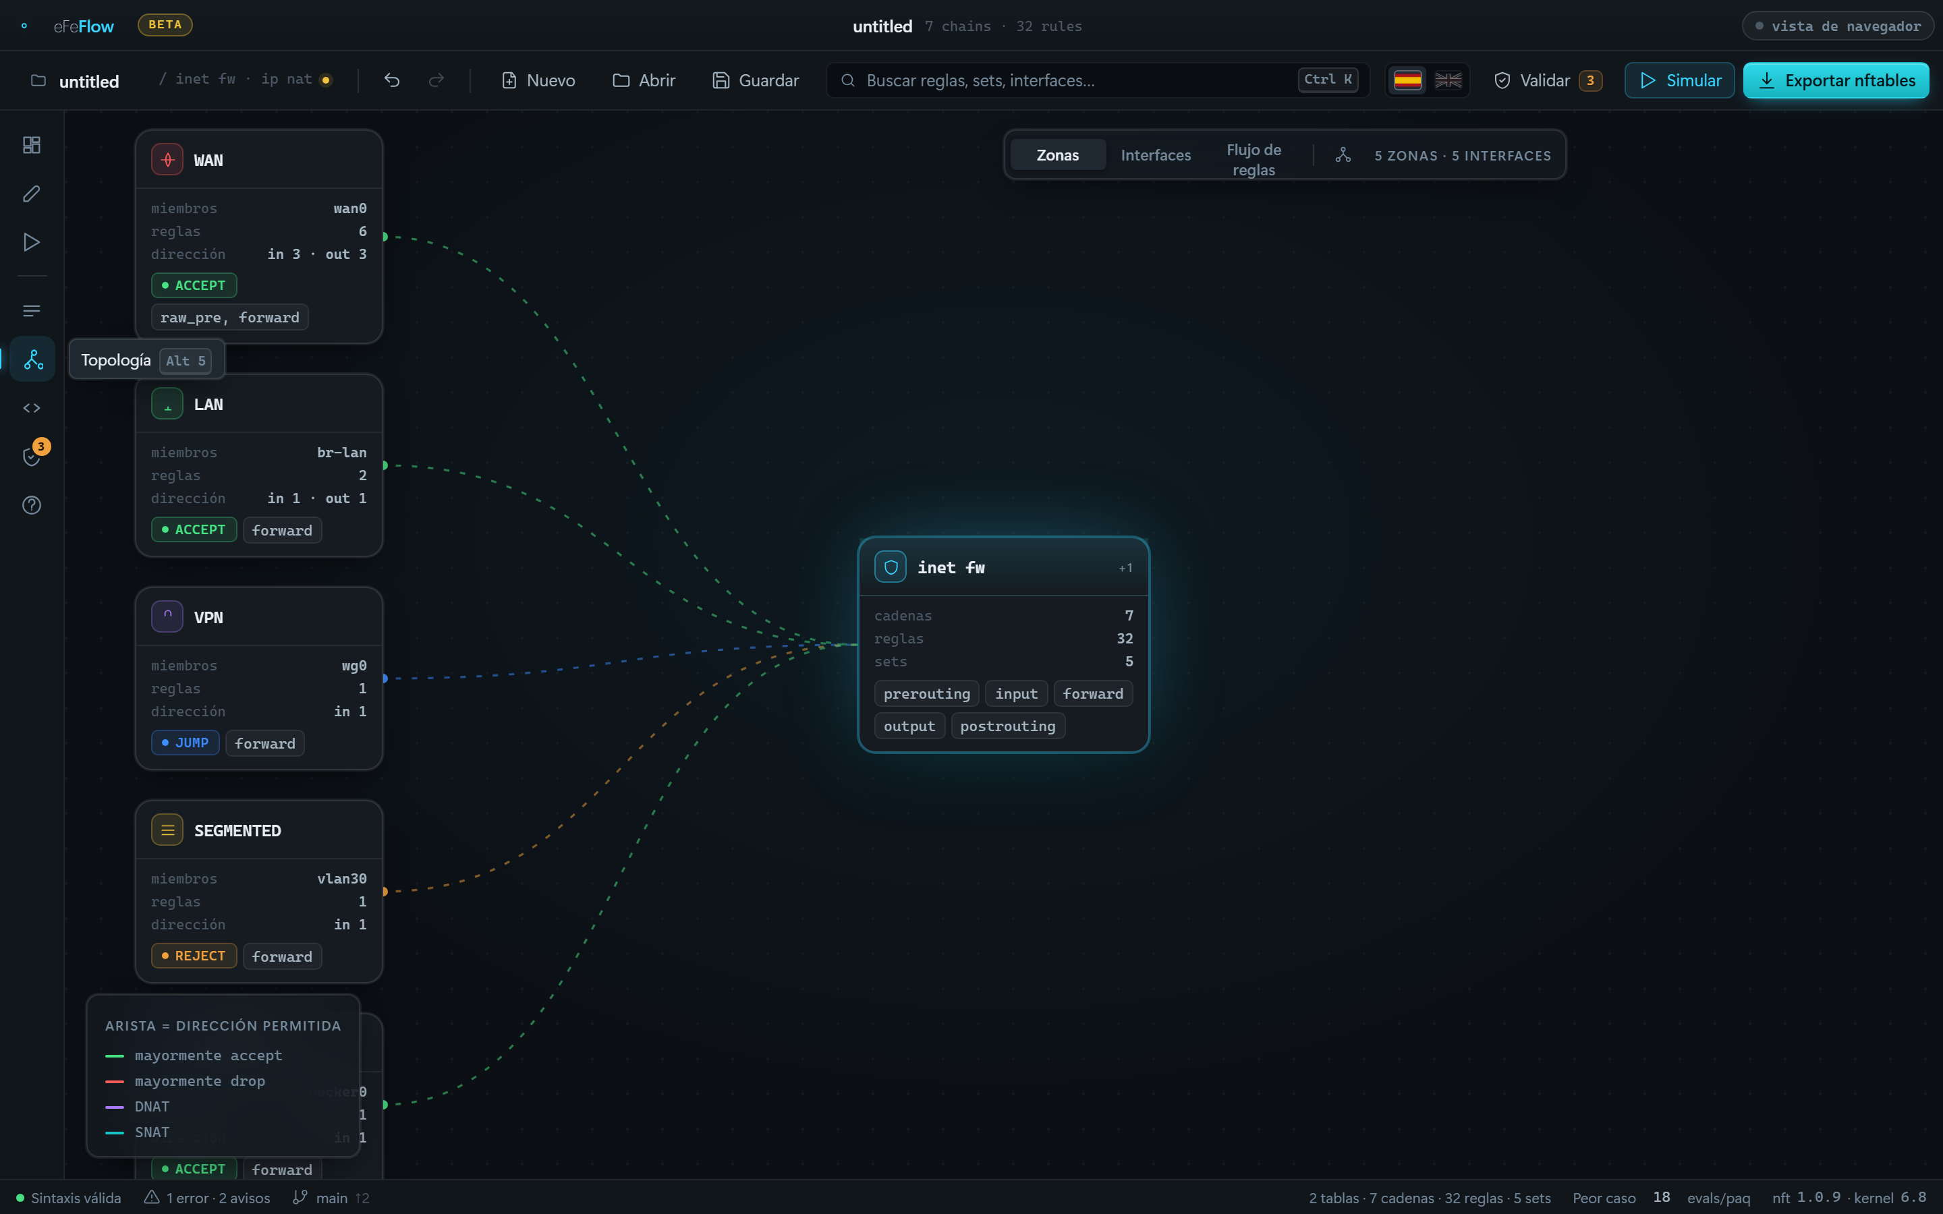Select the Zonas tab
The width and height of the screenshot is (1943, 1214).
tap(1057, 155)
